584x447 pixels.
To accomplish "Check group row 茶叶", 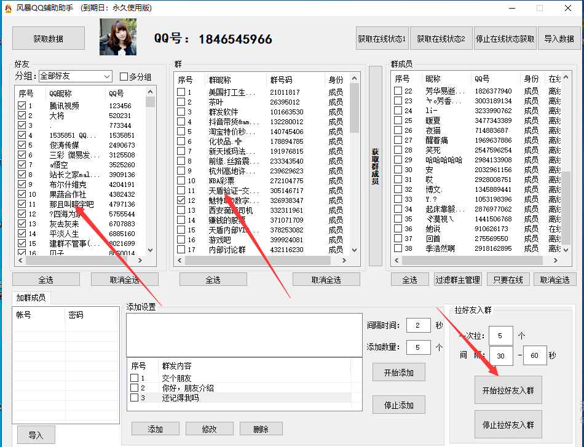I will [181, 101].
